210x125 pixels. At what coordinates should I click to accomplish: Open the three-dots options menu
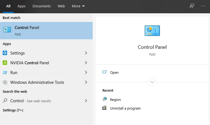point(203,6)
